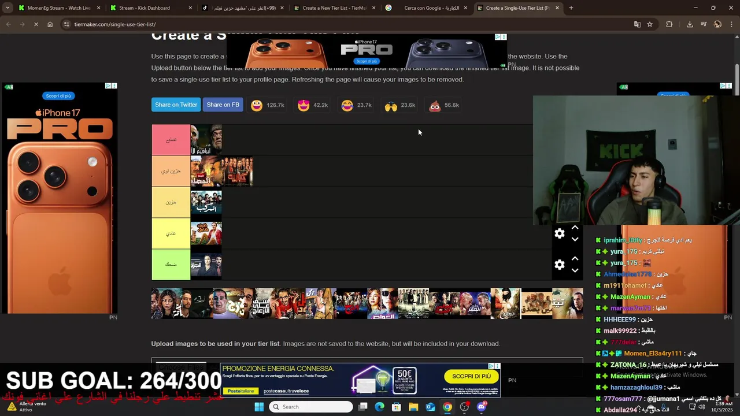Open a new browser tab with plus button
The height and width of the screenshot is (416, 740).
(571, 8)
